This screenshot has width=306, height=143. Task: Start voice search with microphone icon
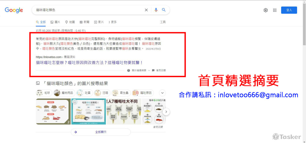[x=156, y=10]
